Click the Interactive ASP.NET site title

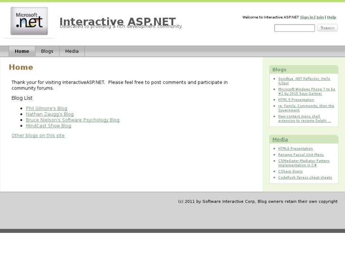coord(118,21)
